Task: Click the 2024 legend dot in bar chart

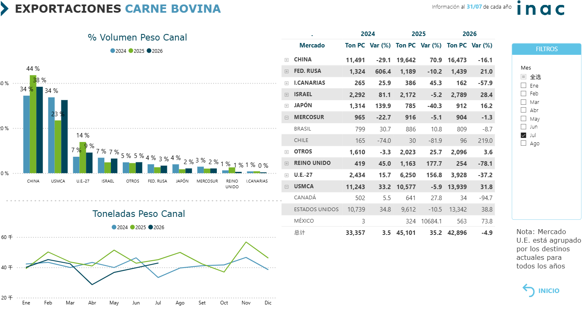Action: (x=113, y=51)
